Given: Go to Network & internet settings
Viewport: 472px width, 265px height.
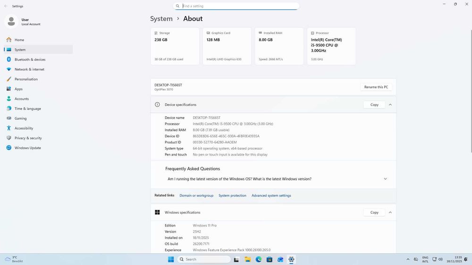Looking at the screenshot, I should [x=38, y=69].
